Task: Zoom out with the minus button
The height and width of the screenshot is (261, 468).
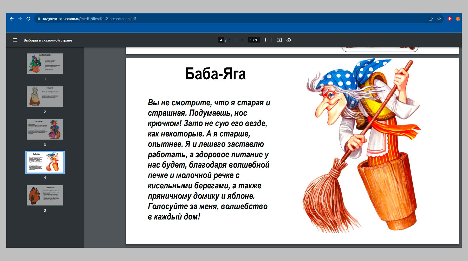Action: click(x=243, y=40)
